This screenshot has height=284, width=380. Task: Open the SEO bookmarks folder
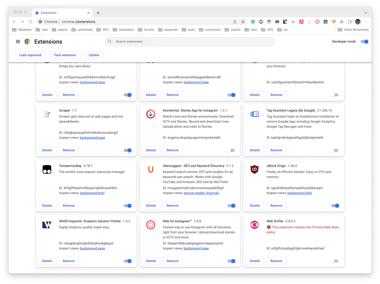tap(102, 29)
